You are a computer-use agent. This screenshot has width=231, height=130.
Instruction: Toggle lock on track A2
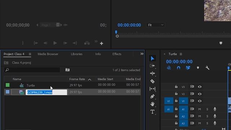(176, 116)
